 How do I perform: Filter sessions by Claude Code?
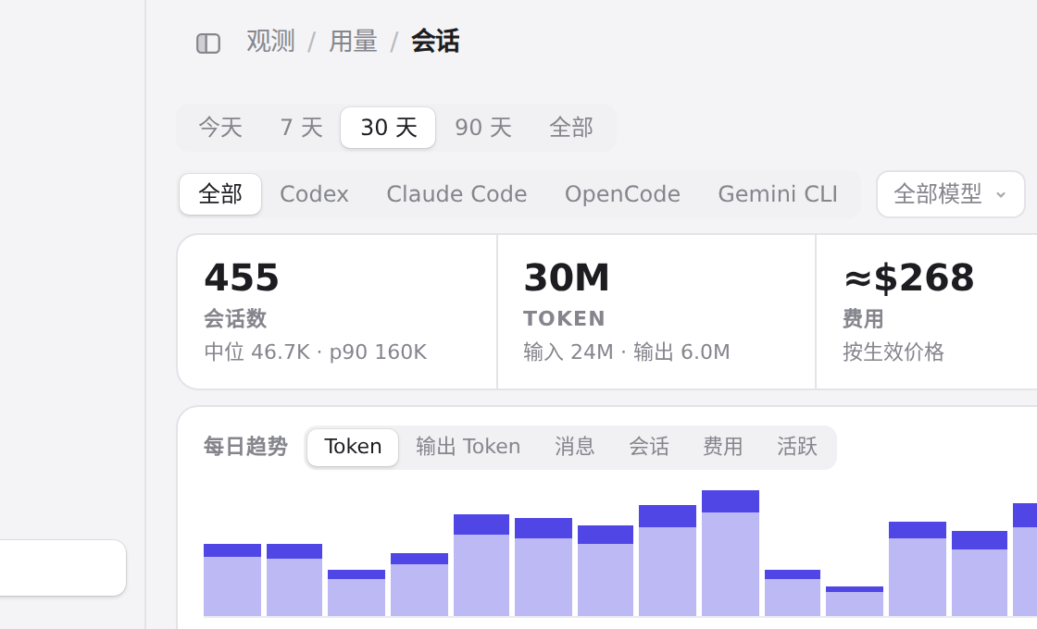pyautogui.click(x=456, y=194)
